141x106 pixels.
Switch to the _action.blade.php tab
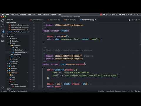[x=37, y=20]
